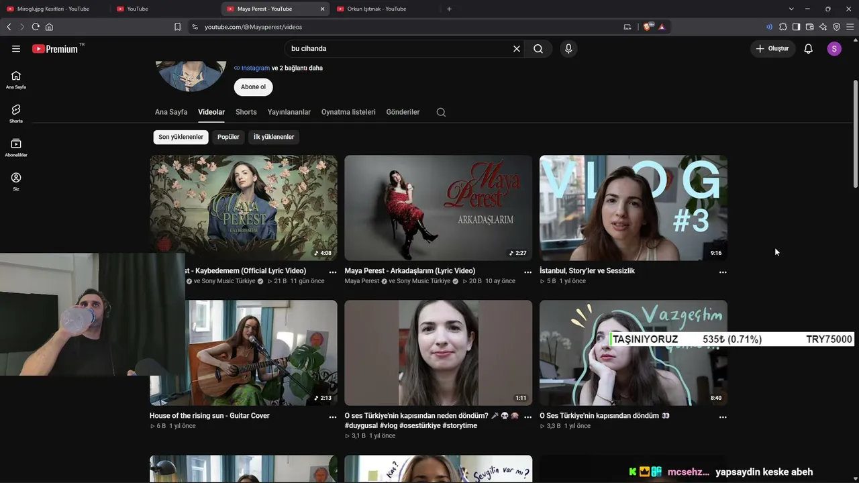Reload the current page

tap(36, 27)
